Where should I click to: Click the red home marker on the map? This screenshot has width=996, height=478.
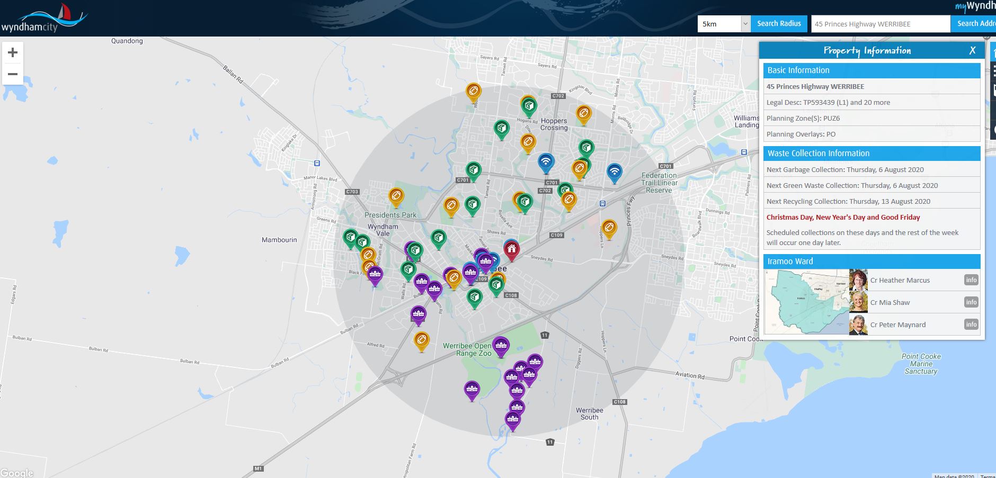(x=511, y=250)
